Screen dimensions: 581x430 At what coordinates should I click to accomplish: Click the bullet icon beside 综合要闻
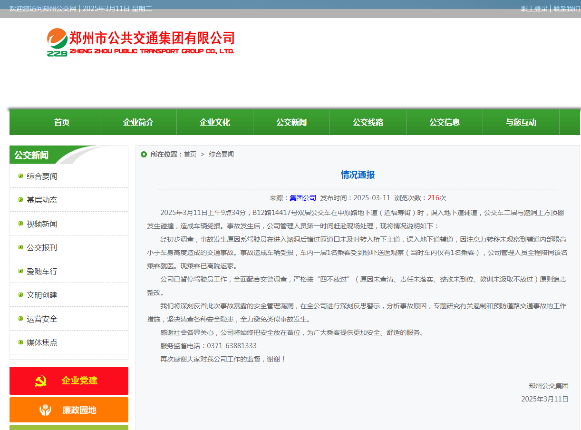coord(20,176)
